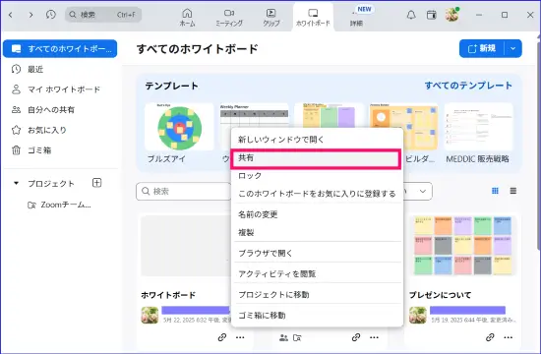Select the ホワイトボード tab
541x354 pixels.
pyautogui.click(x=313, y=18)
